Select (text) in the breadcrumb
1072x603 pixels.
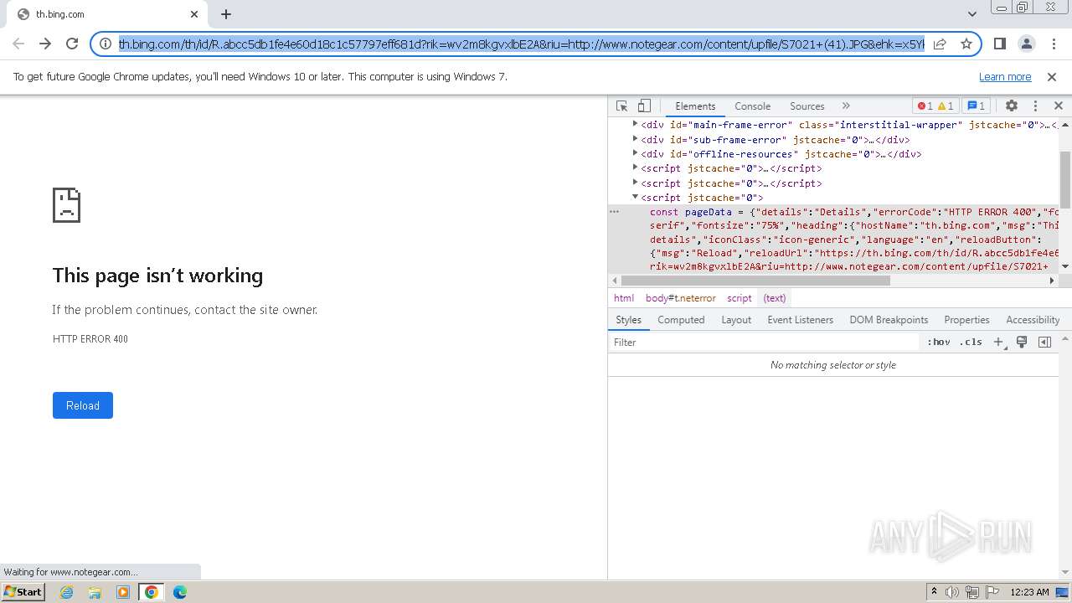[x=775, y=298]
